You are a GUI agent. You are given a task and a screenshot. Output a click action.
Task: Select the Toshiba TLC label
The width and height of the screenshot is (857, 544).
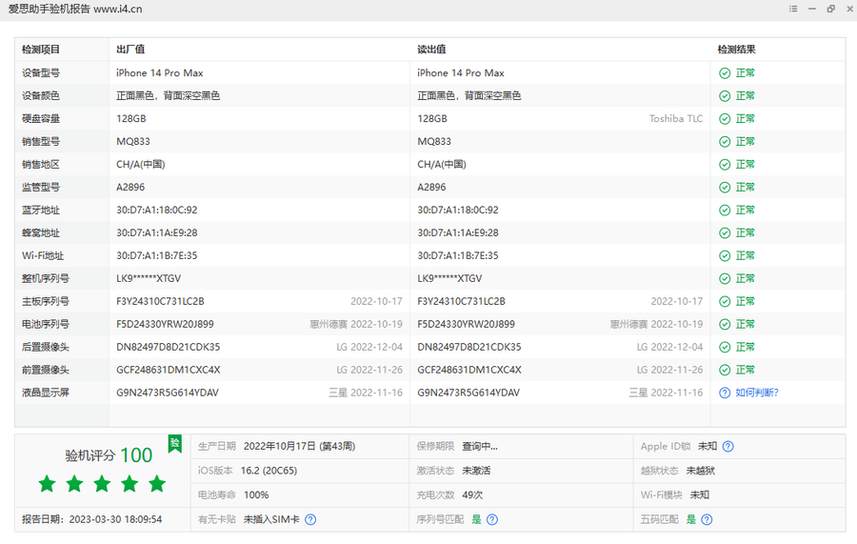click(x=676, y=119)
